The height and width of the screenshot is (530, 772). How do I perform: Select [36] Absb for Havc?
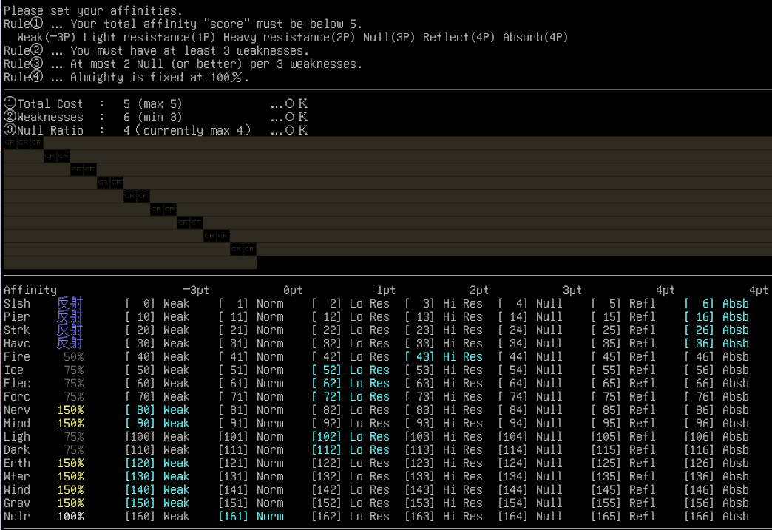click(717, 344)
